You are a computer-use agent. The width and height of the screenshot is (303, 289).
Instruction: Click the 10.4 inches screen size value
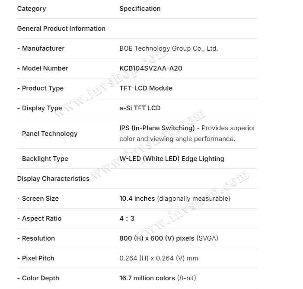[x=137, y=199]
